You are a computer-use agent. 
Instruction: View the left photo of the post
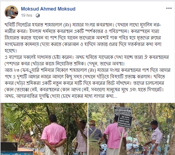[x=44, y=129]
